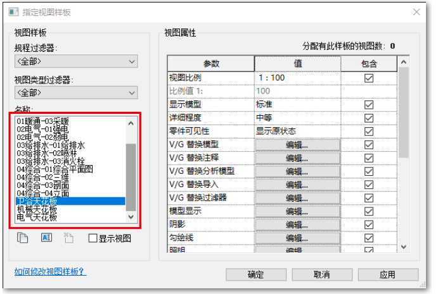Click the name list scroll-down arrow
438x294 pixels.
point(131,216)
